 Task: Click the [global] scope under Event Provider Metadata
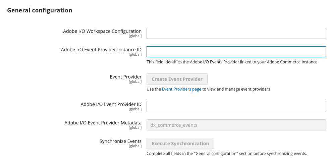[x=135, y=127]
